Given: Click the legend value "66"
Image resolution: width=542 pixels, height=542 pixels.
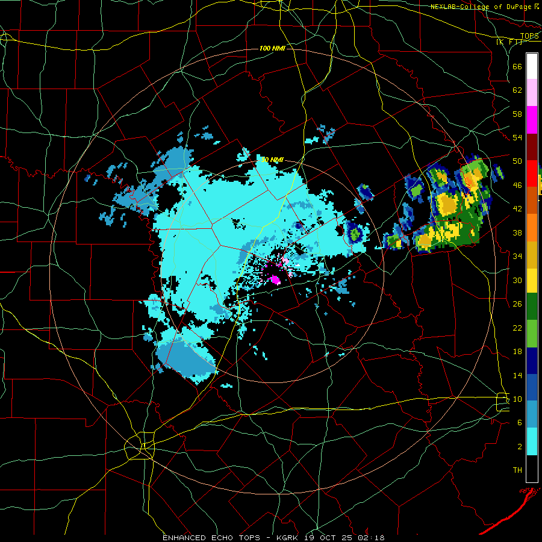Looking at the screenshot, I should (x=517, y=67).
